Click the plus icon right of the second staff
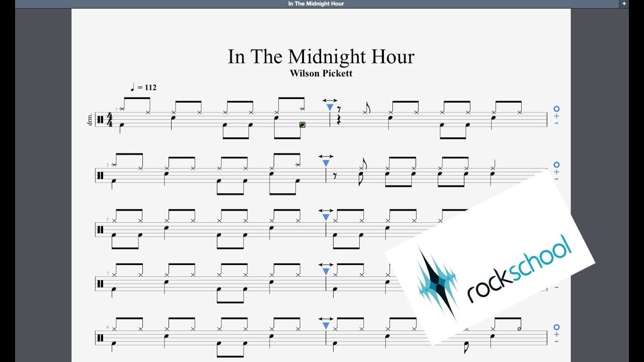 click(x=556, y=172)
